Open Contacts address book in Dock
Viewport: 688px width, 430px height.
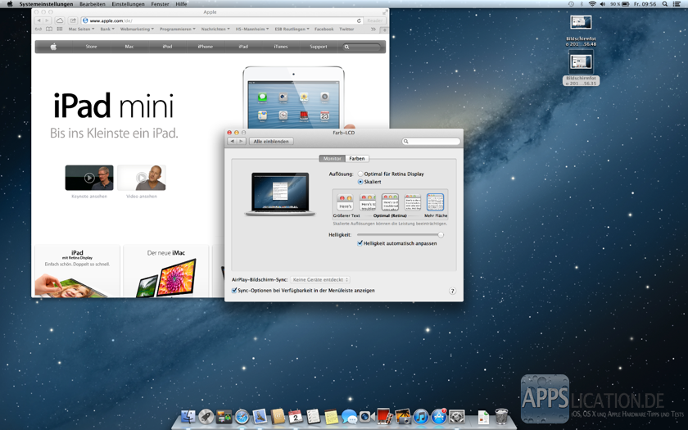(x=278, y=416)
